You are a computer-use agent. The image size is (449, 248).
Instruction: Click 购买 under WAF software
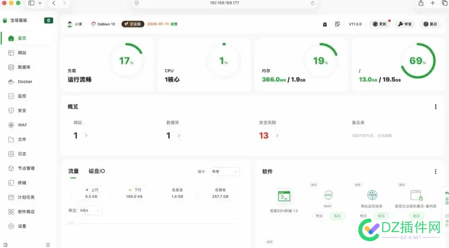pos(337,216)
